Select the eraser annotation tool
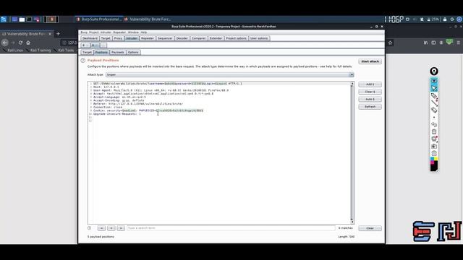The image size is (463, 260). click(x=434, y=110)
